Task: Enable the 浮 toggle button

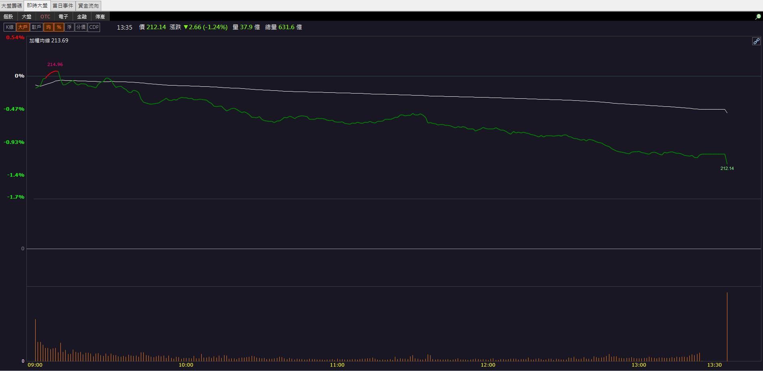Action: pos(69,27)
